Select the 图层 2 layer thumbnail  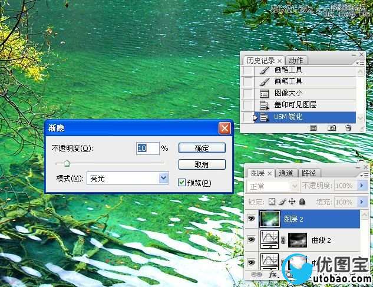click(x=269, y=219)
